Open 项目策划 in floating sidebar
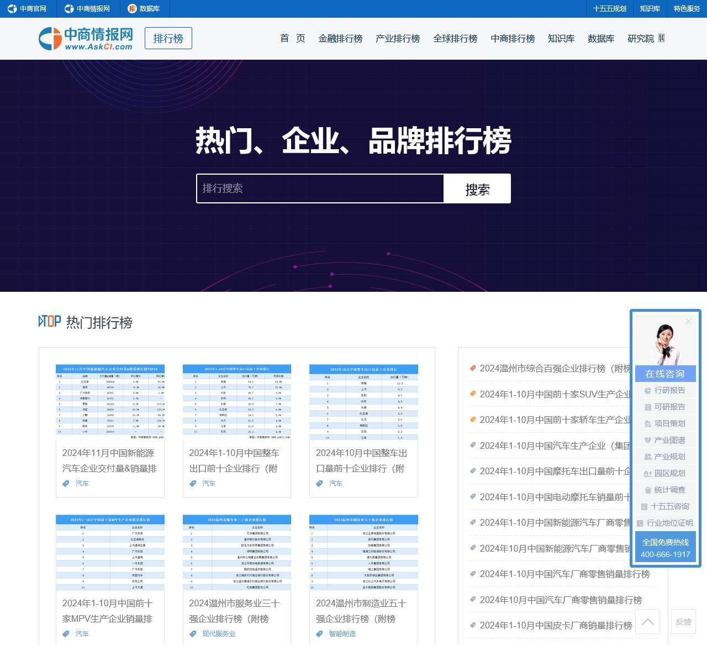 665,423
